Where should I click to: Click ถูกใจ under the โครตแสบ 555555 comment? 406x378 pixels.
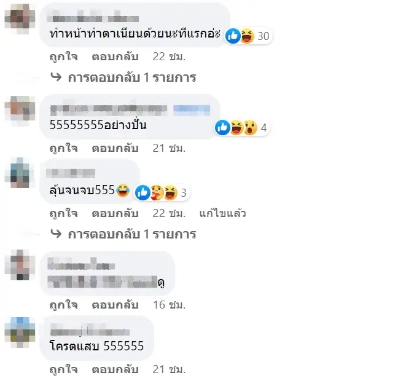coord(63,369)
